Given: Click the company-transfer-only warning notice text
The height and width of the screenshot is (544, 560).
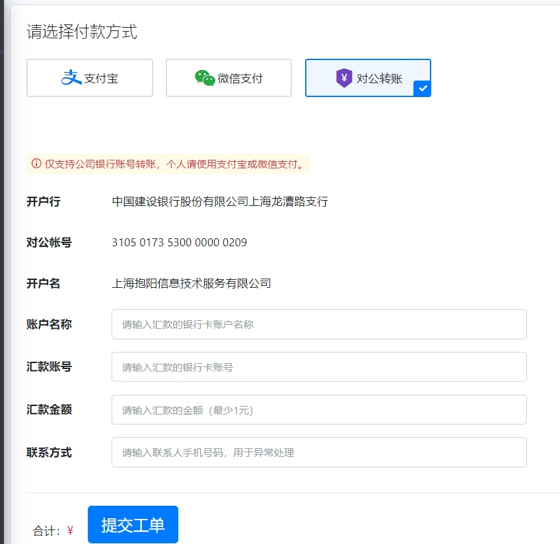Looking at the screenshot, I should (x=175, y=164).
